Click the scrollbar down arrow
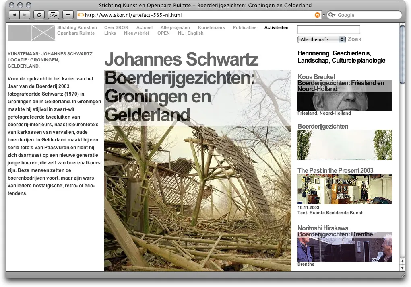The height and width of the screenshot is (287, 411). click(403, 268)
